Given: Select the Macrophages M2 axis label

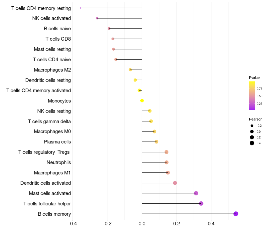Looking at the screenshot, I should 52,70.
